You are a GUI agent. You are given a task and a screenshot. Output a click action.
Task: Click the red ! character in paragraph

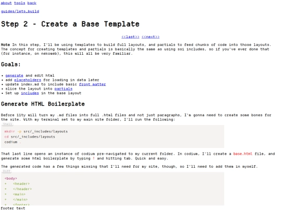point(94,158)
